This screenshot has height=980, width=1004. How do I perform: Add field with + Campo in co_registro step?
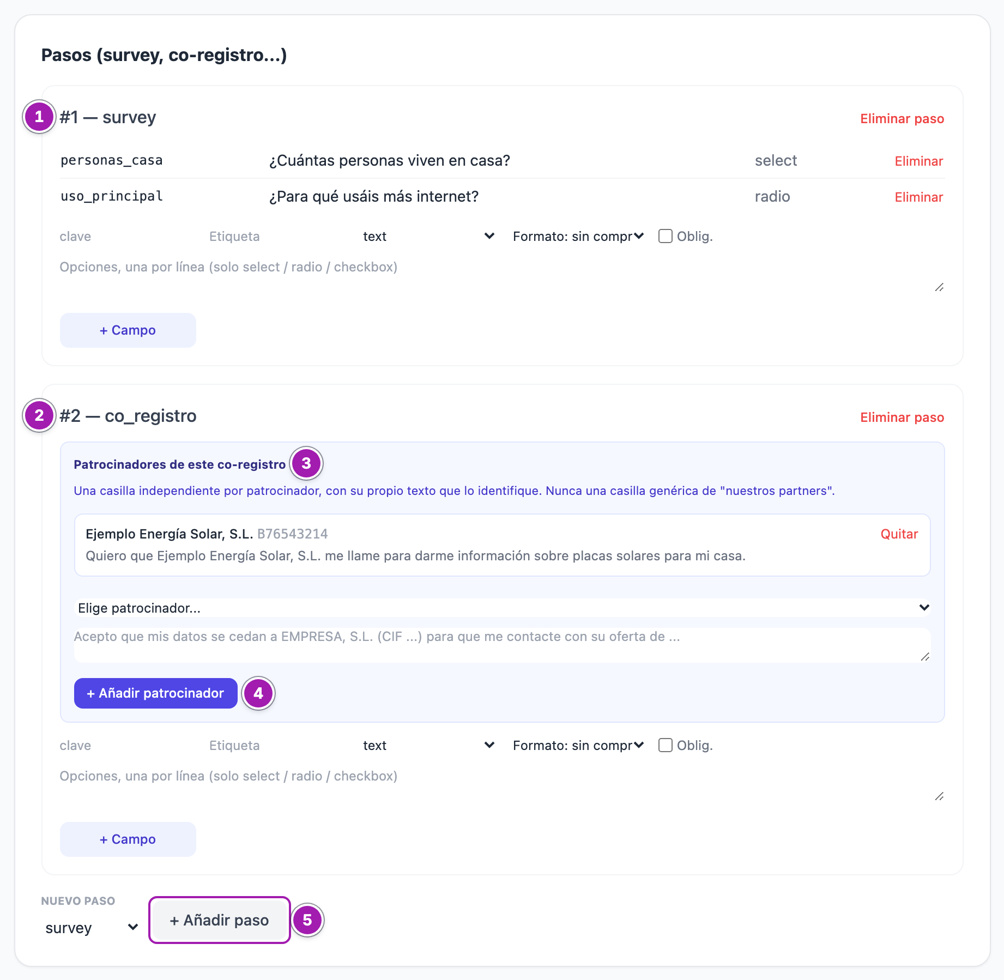coord(128,839)
